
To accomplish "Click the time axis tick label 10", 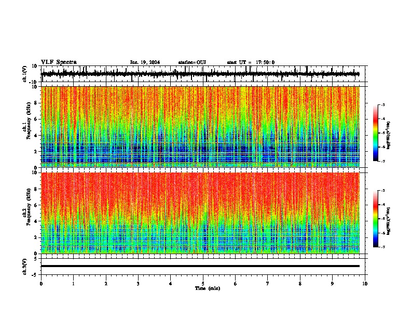I will pyautogui.click(x=365, y=284).
